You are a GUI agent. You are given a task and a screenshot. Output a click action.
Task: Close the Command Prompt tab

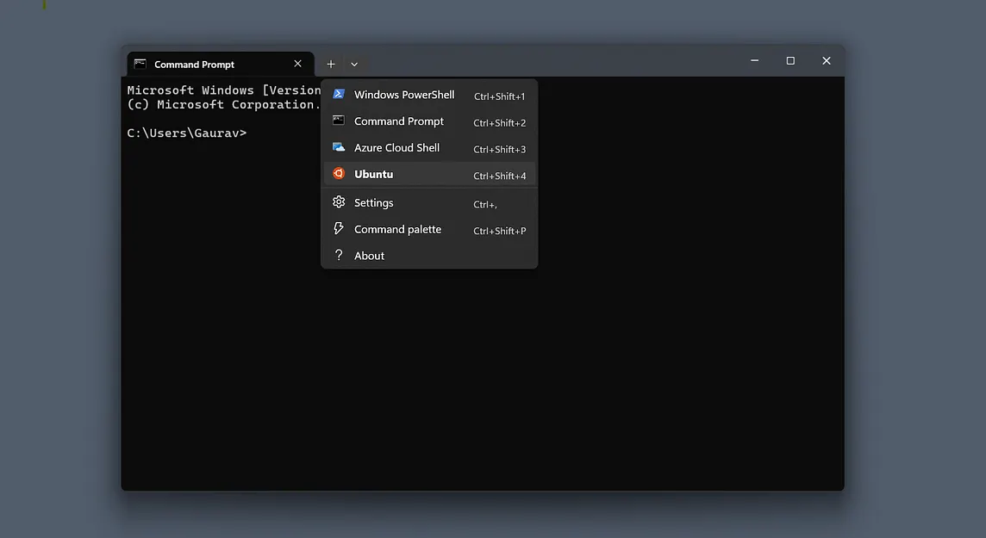click(x=297, y=64)
